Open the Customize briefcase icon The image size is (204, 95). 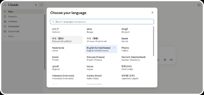(5, 31)
